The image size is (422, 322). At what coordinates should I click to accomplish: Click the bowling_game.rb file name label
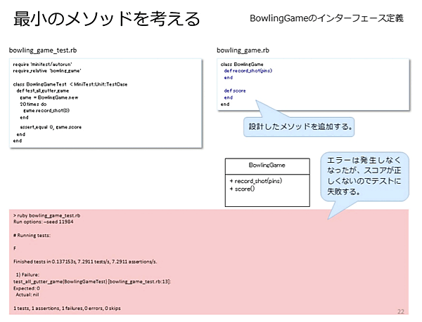point(243,51)
